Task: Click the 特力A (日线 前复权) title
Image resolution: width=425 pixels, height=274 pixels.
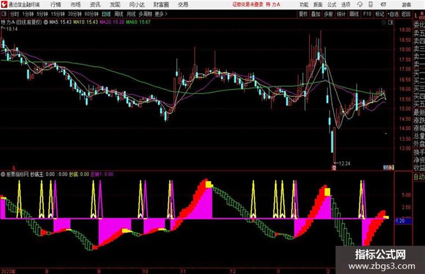Action: (22, 22)
